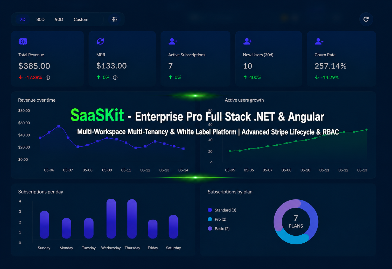392x269 pixels.
Task: Click the 7 PLANS donut chart center
Action: coord(296,222)
